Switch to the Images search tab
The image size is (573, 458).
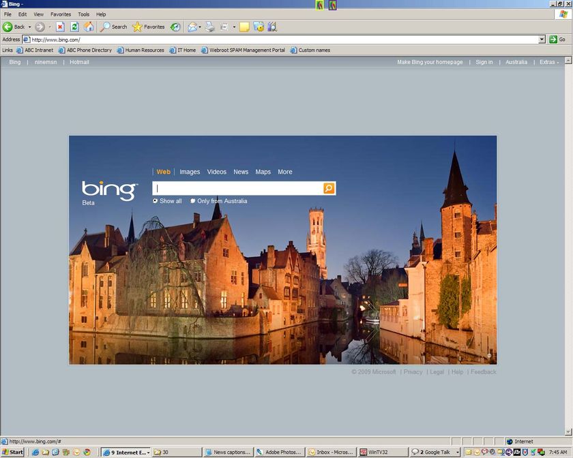[190, 172]
